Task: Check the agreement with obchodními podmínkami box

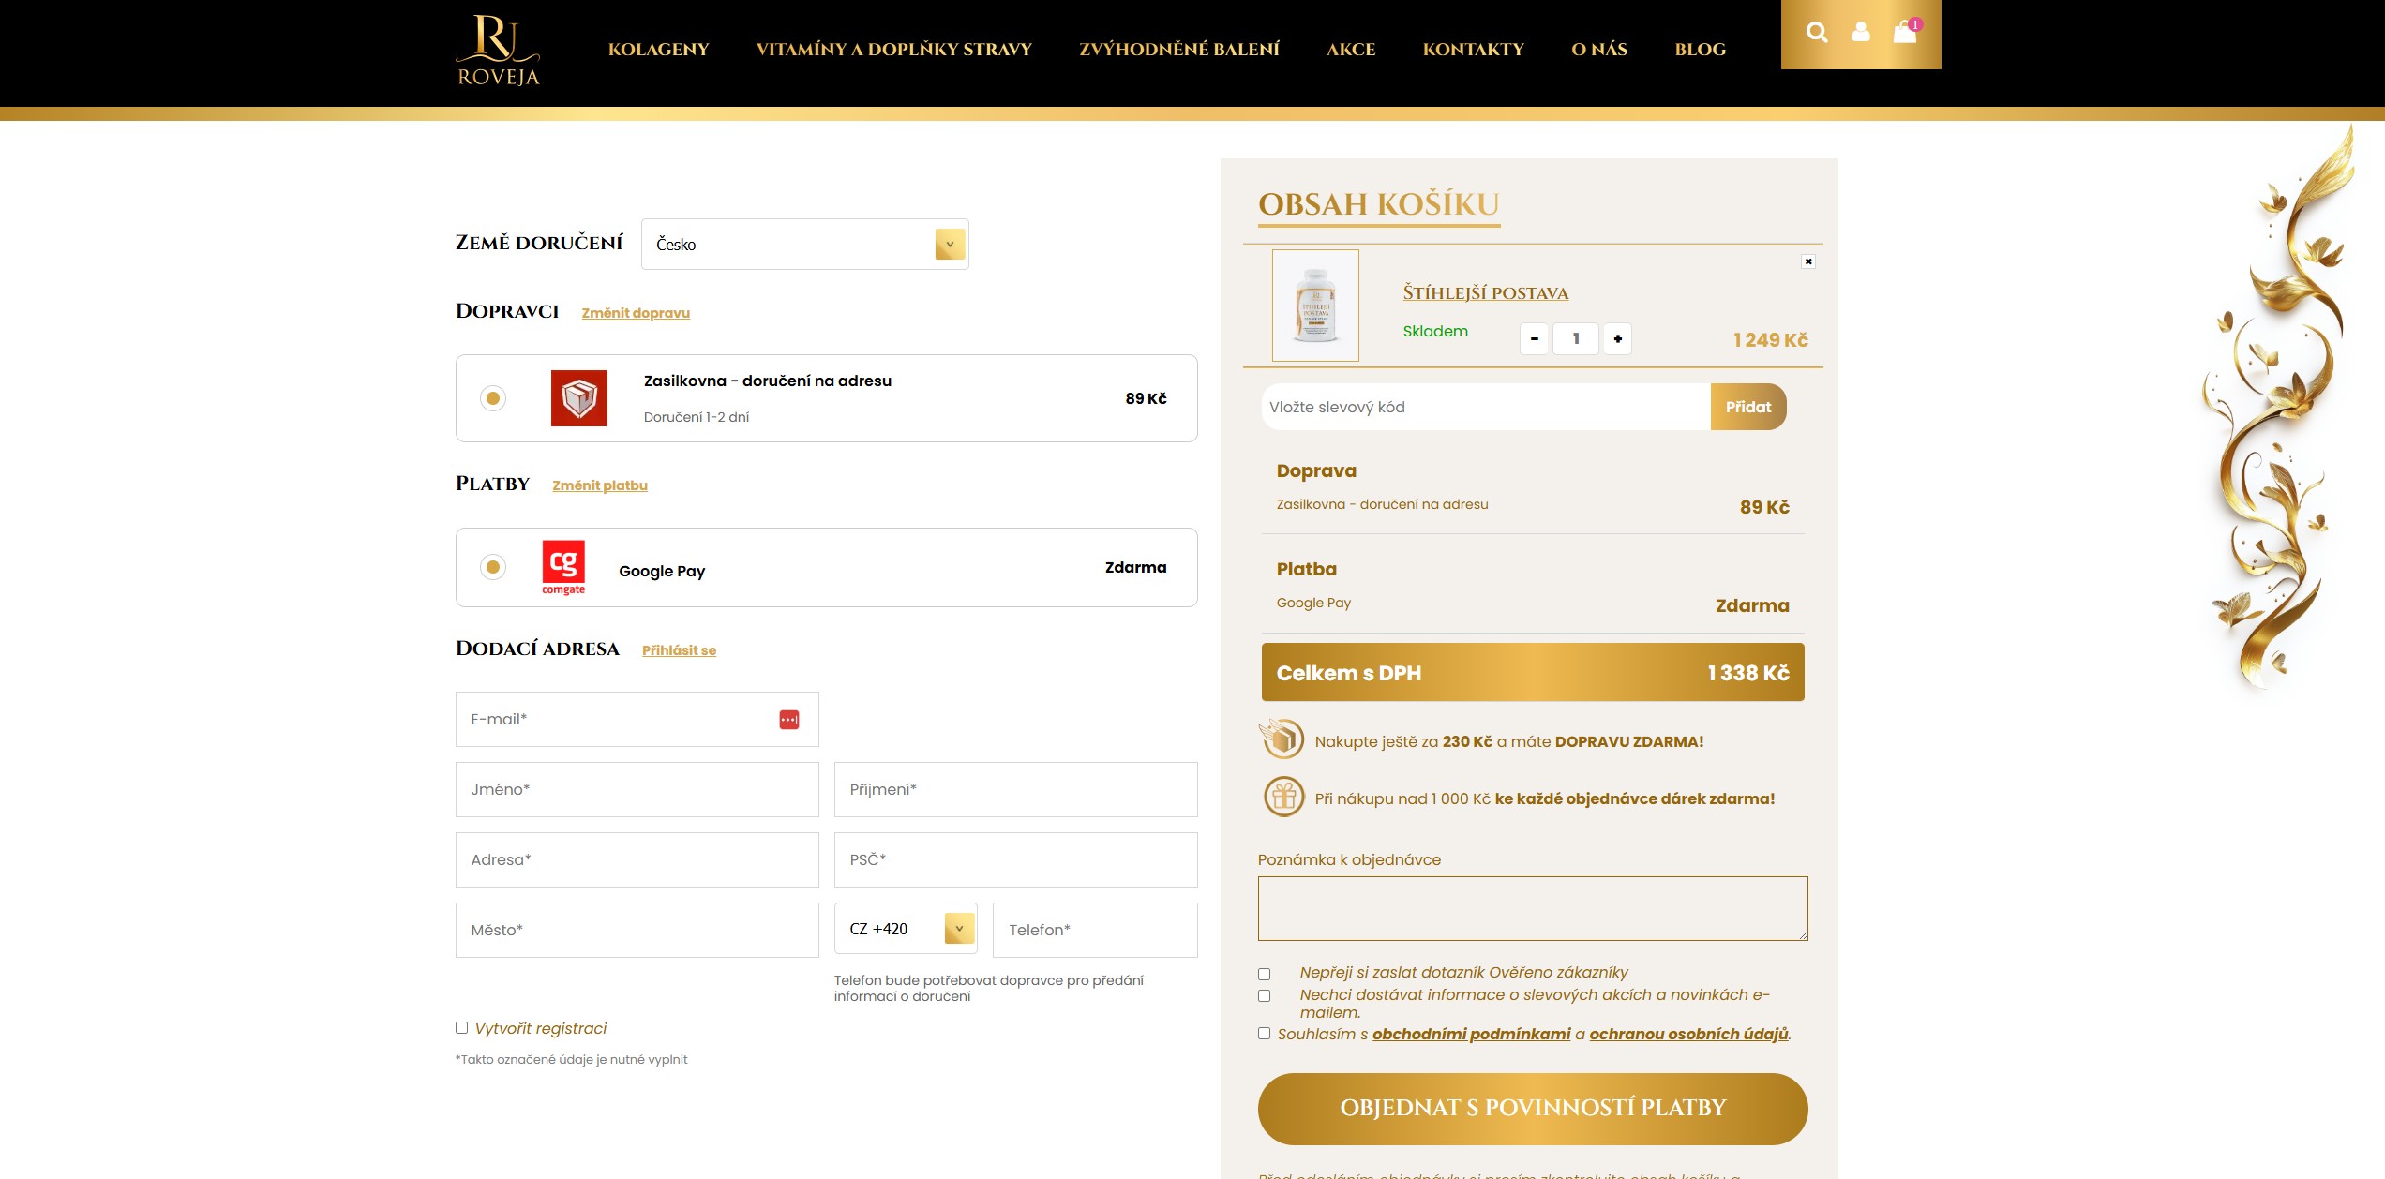Action: click(1265, 1034)
